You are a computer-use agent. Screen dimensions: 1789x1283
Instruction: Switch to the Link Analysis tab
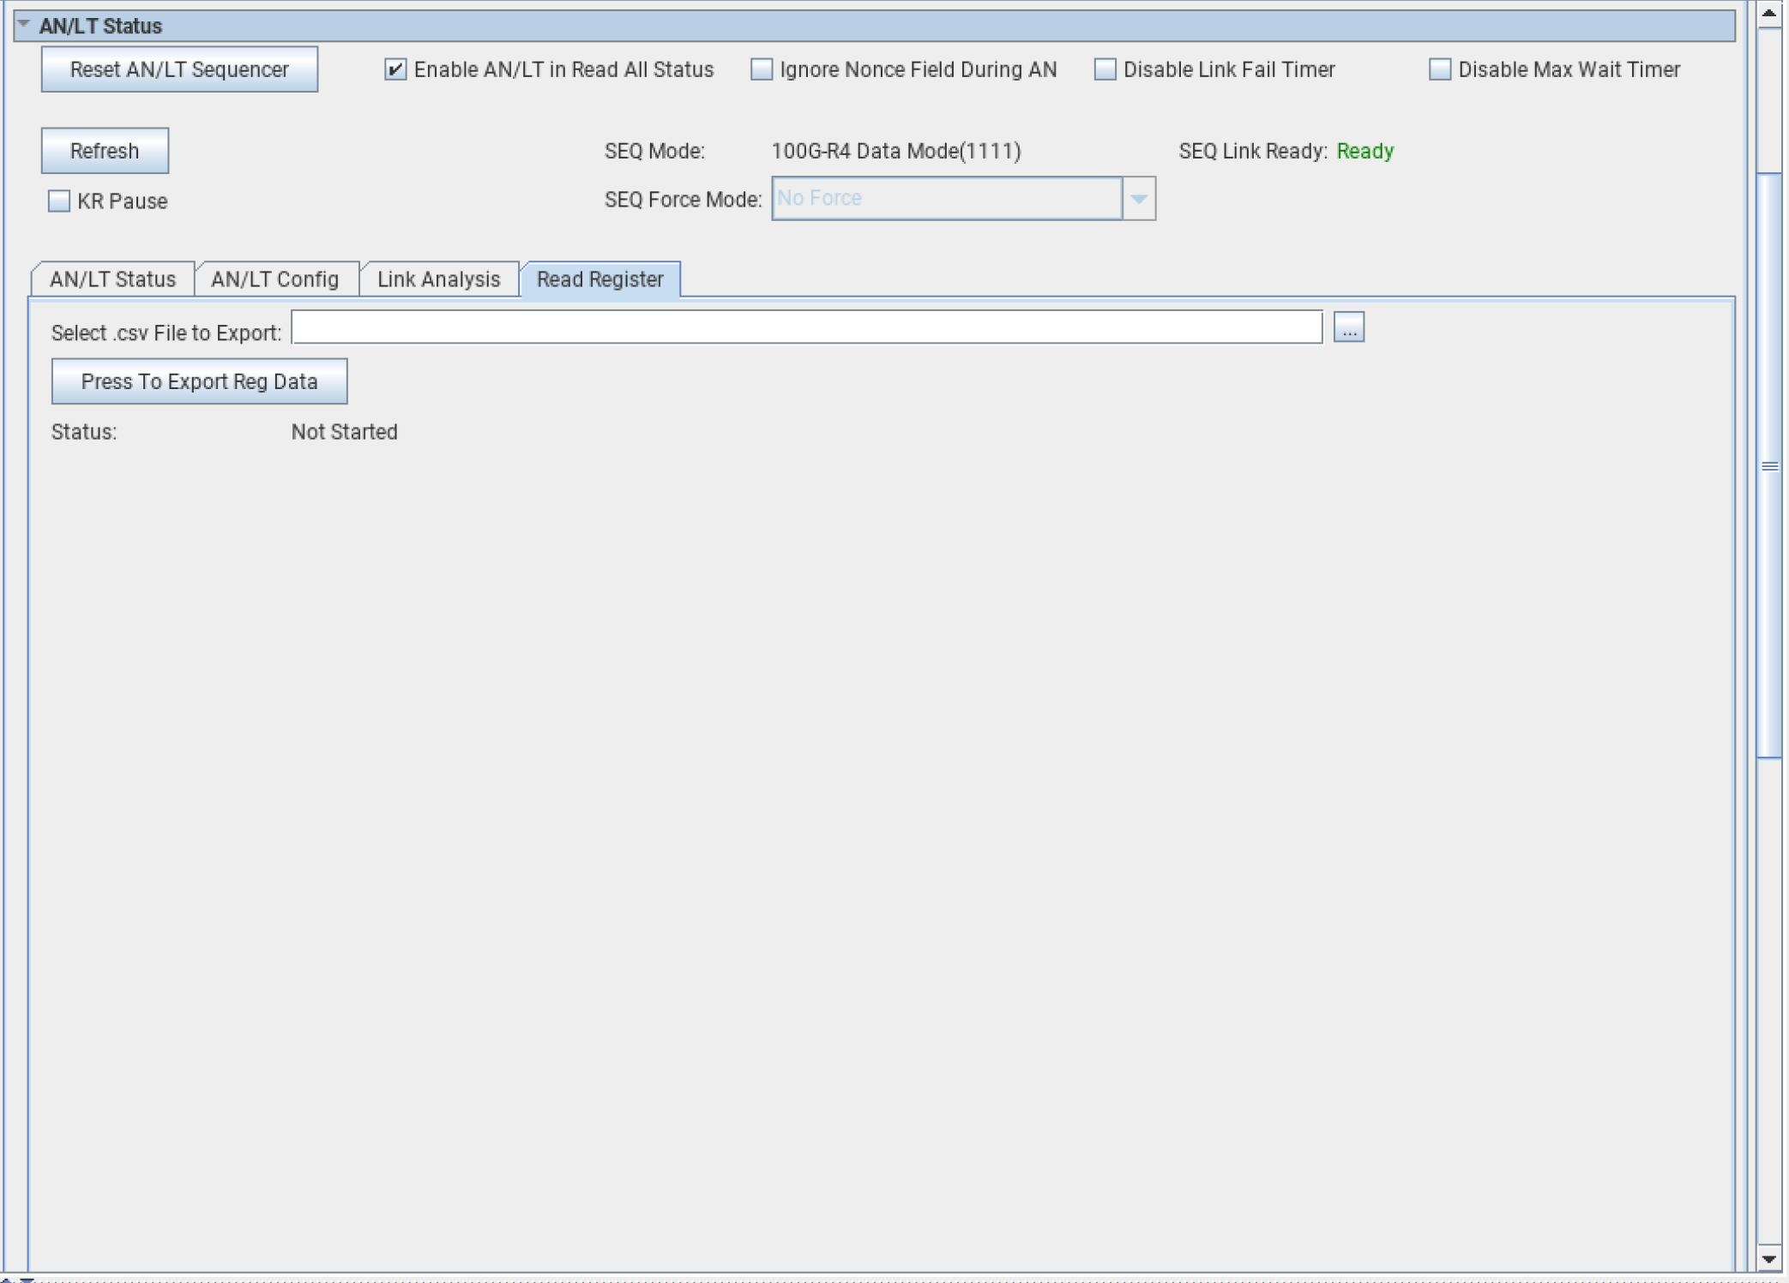pos(438,279)
